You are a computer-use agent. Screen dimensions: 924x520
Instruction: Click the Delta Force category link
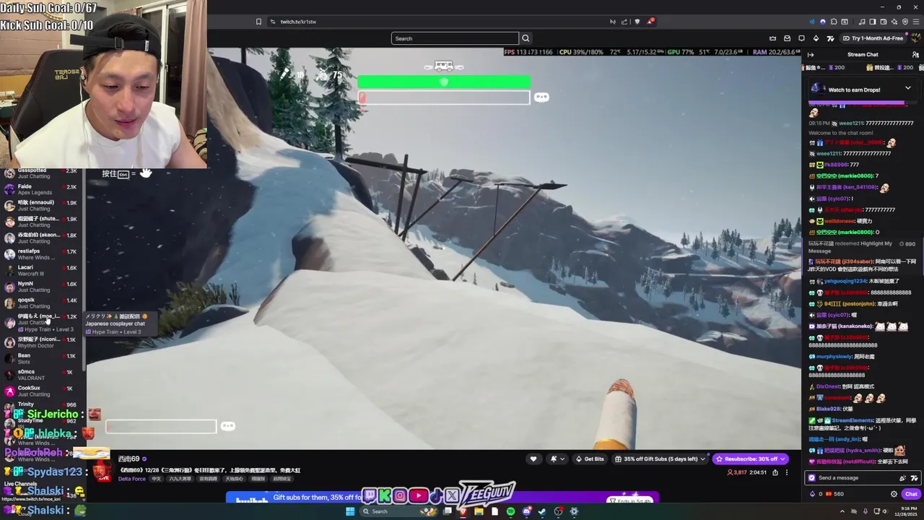(x=132, y=479)
